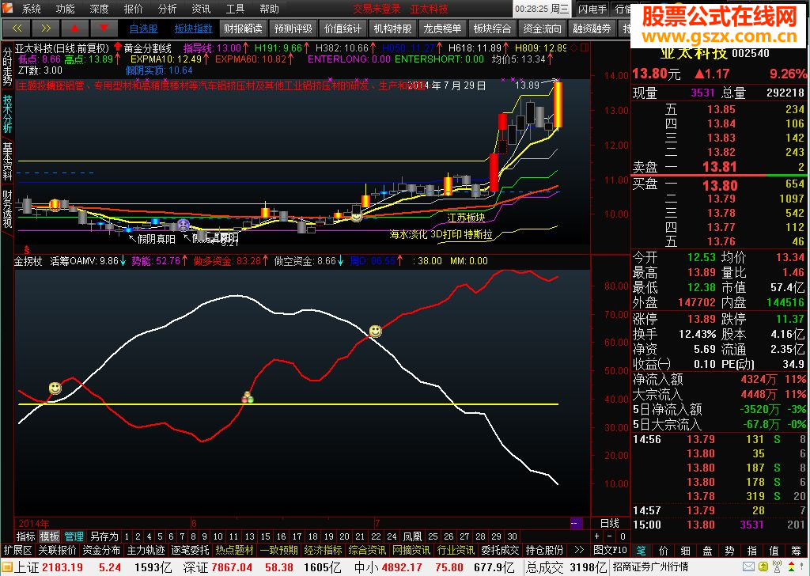Toggle the 扩展区 extension area

click(18, 550)
